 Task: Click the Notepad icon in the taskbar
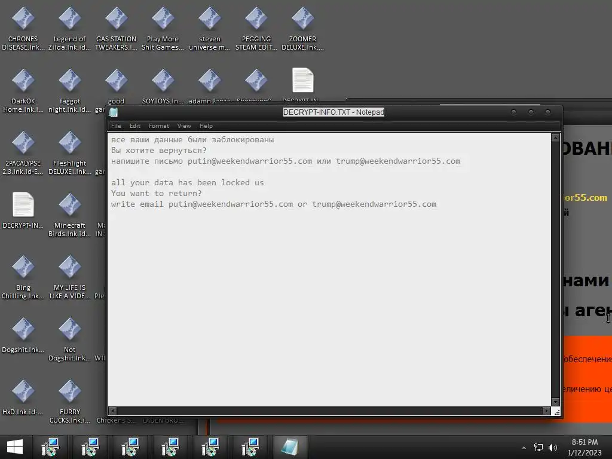[290, 447]
